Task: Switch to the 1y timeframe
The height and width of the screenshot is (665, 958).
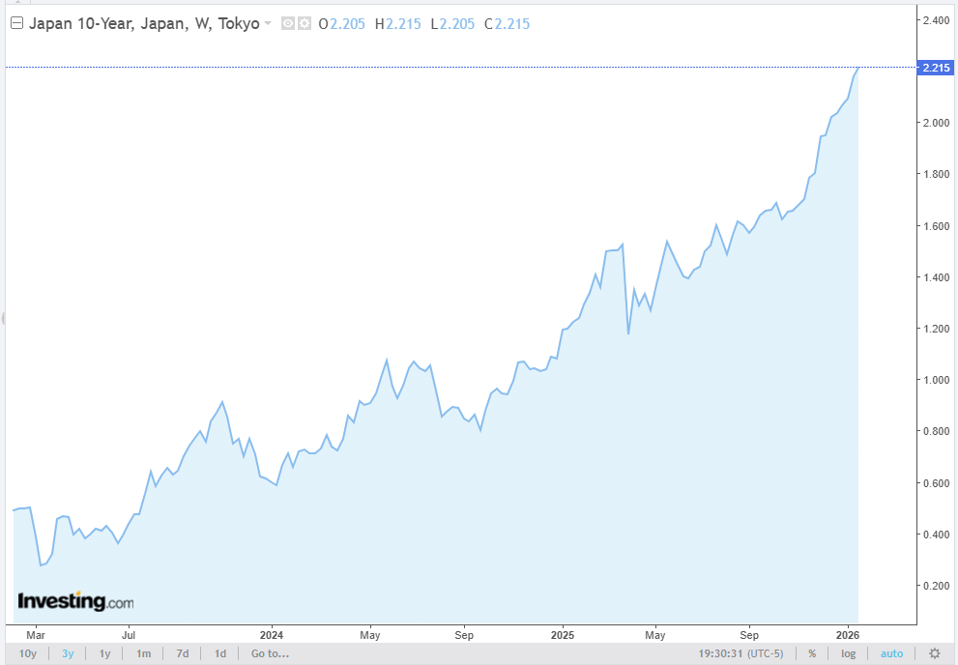Action: 104,653
